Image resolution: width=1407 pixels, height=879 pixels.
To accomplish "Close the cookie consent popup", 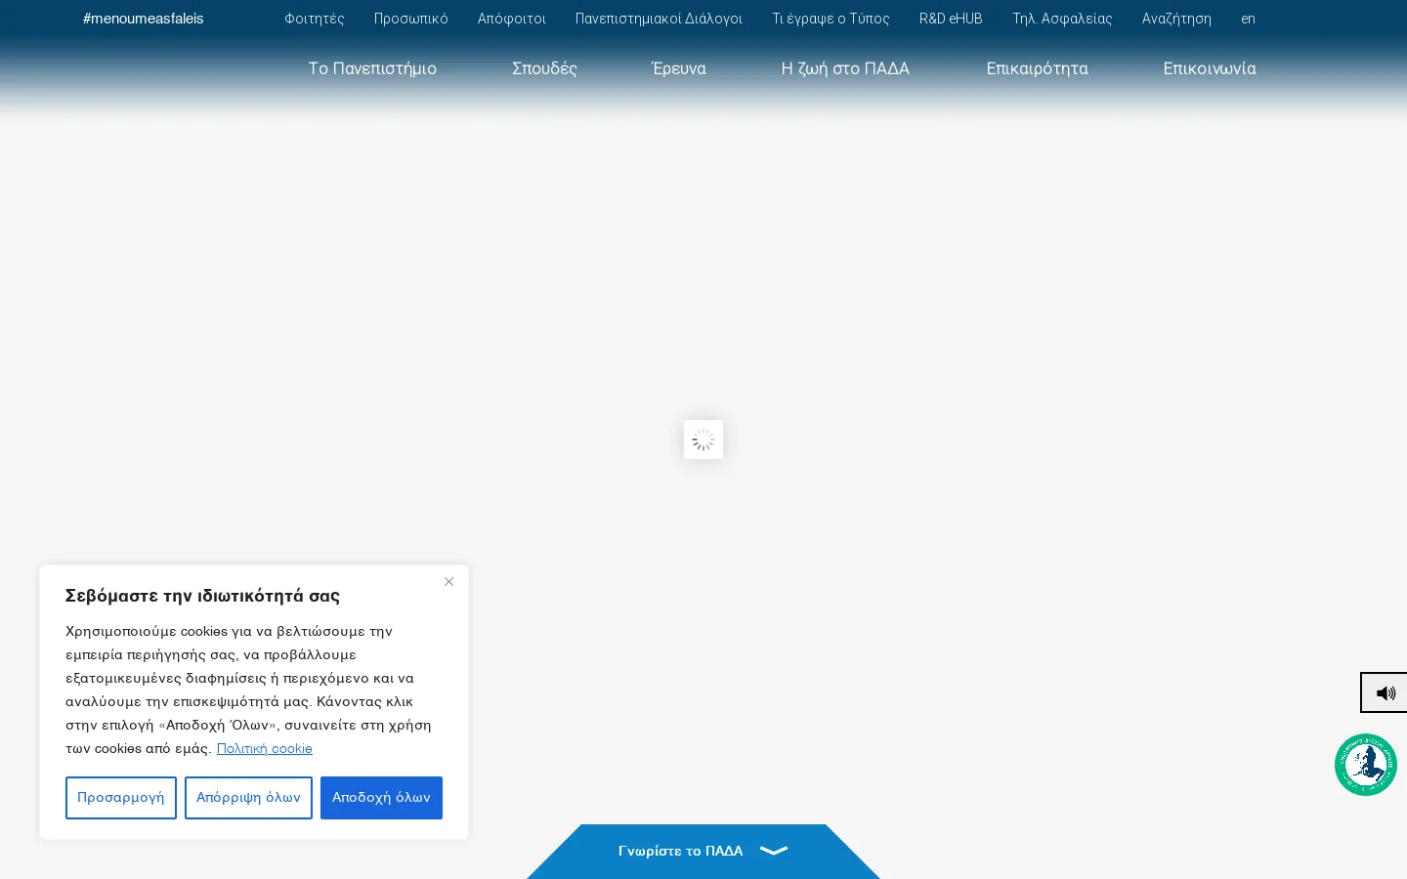I will tap(448, 582).
